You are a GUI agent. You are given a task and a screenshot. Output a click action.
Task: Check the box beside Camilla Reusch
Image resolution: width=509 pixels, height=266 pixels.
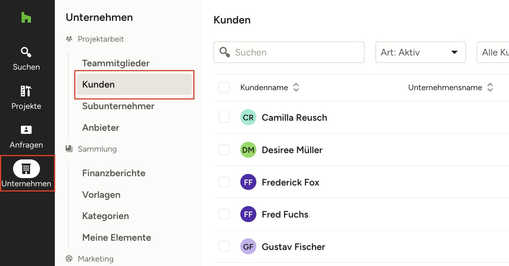coord(224,118)
